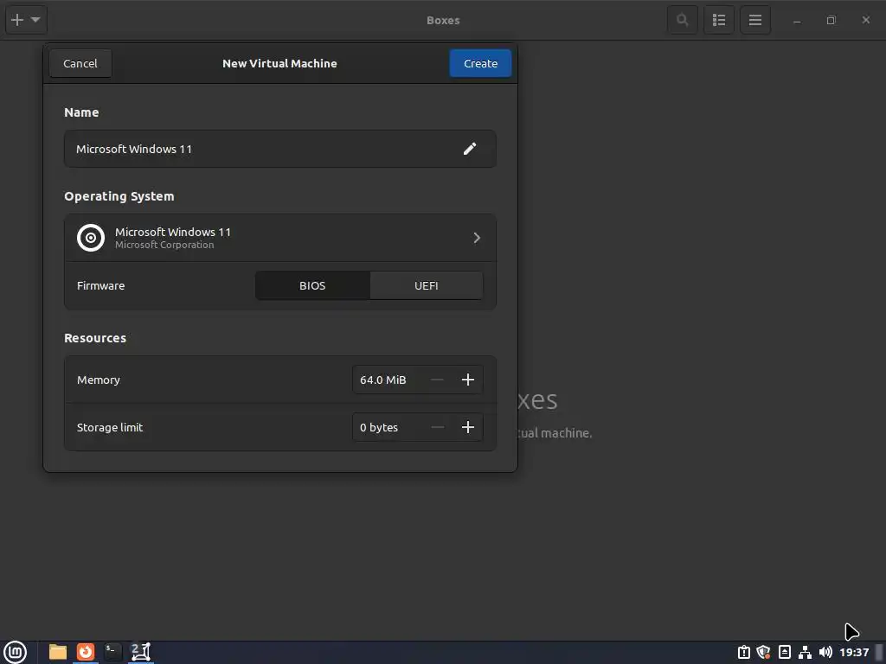This screenshot has width=886, height=664.
Task: Open the security shield tray icon
Action: (x=764, y=652)
